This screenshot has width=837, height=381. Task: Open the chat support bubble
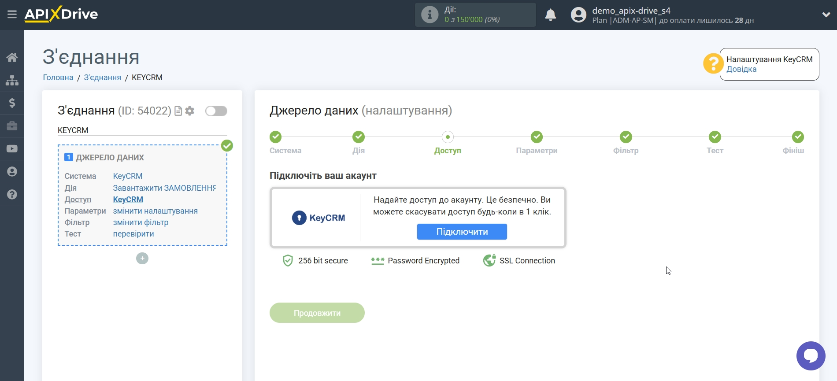811,356
